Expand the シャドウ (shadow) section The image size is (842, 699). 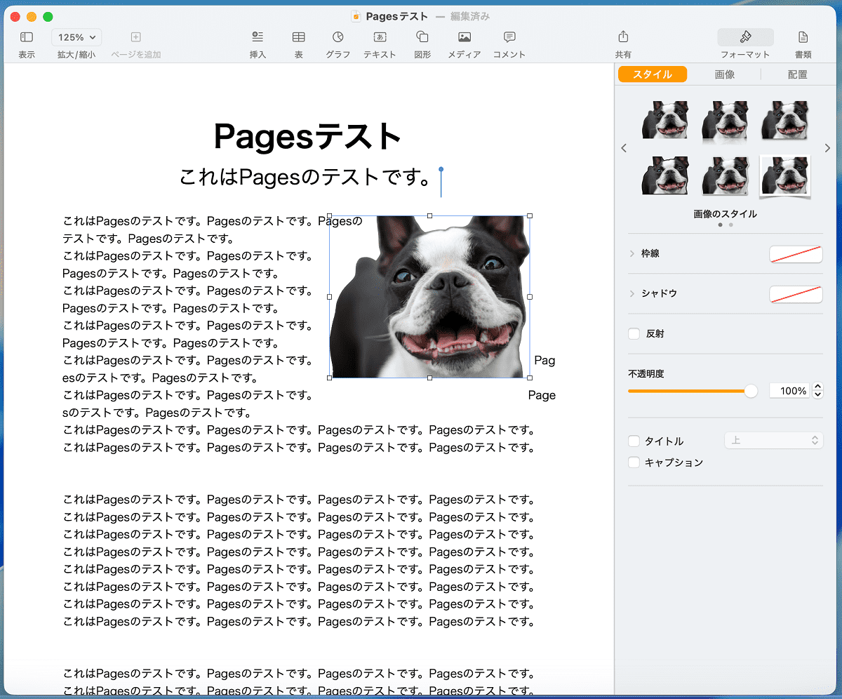coord(632,293)
